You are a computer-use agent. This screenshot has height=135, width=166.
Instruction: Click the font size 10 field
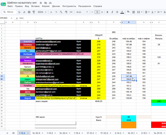(97, 12)
